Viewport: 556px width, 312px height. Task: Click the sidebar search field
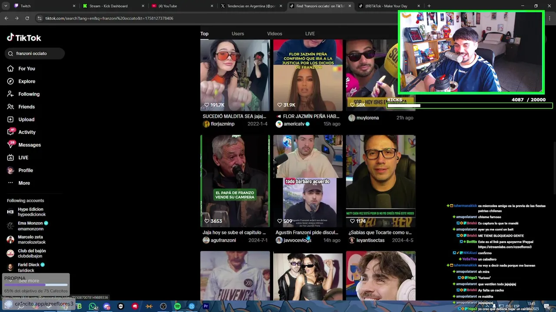[x=36, y=53]
